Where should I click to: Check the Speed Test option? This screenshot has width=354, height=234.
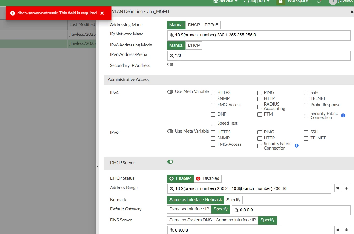click(213, 124)
